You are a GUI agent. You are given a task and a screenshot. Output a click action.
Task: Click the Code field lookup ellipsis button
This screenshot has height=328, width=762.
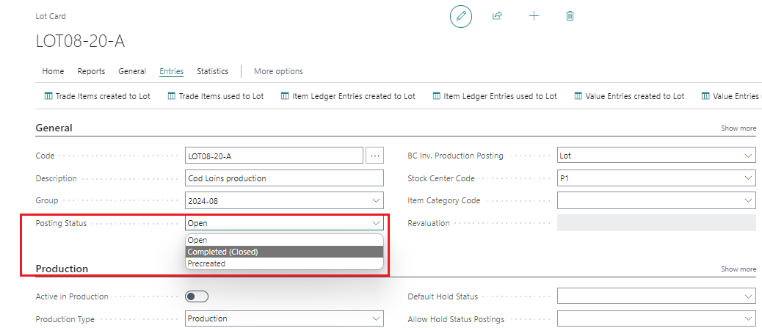(375, 156)
